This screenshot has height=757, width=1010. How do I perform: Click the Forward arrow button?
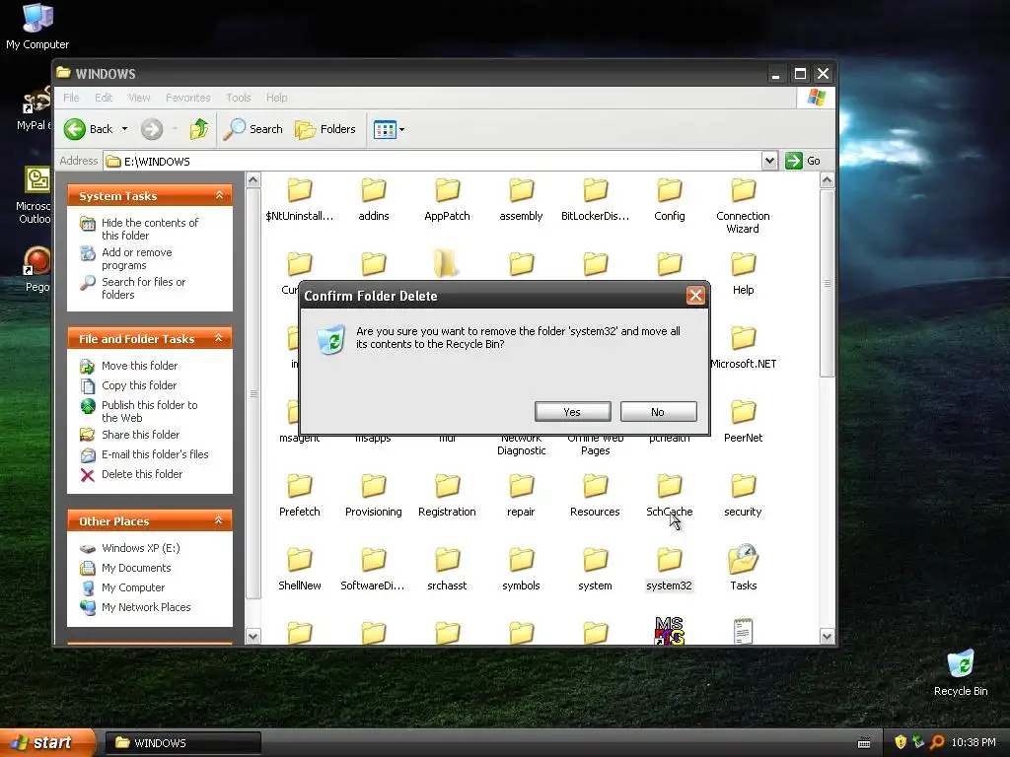pyautogui.click(x=152, y=129)
